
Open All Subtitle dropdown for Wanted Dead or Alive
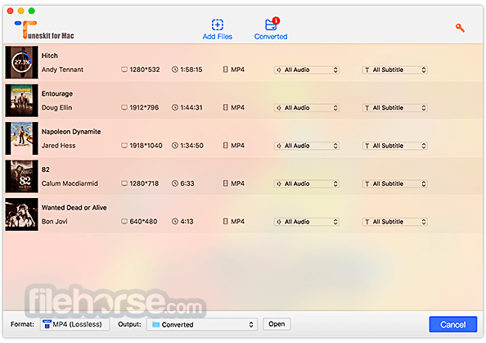[394, 222]
